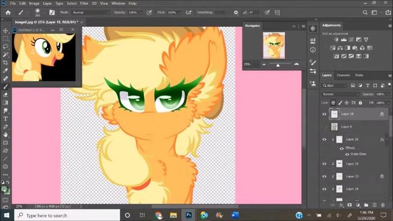Toggle lock all padlock icon
The height and width of the screenshot is (221, 393).
[360, 103]
